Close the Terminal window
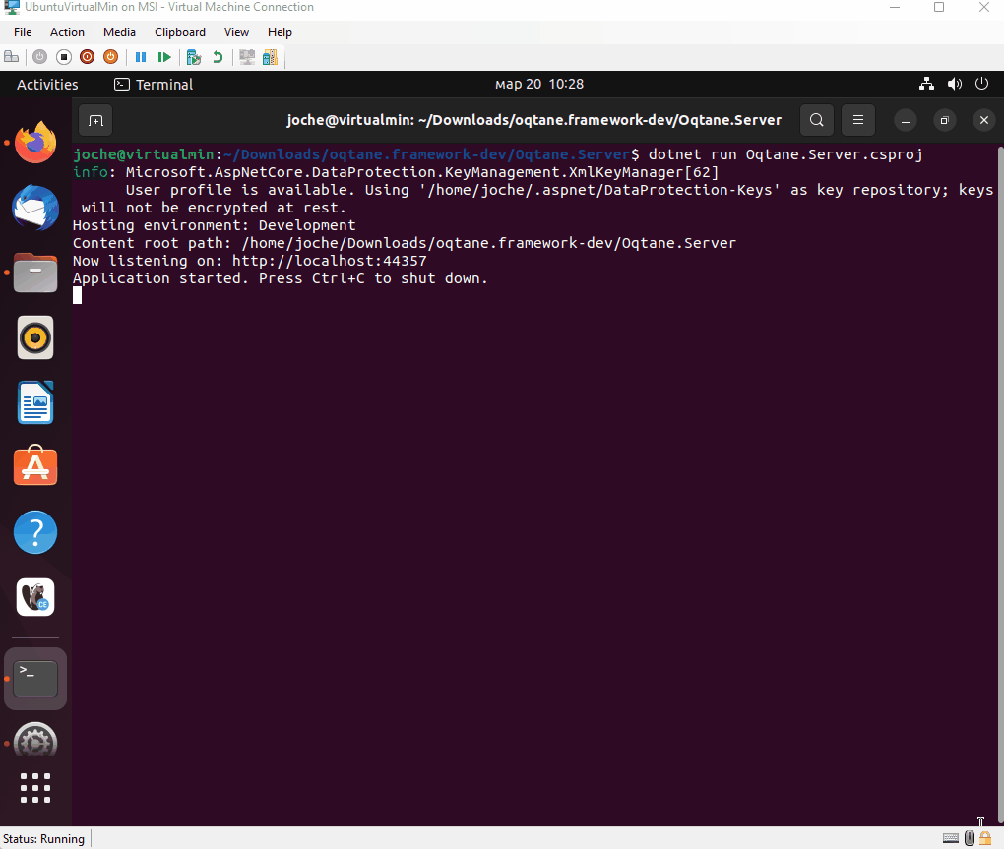1004x849 pixels. coord(984,120)
